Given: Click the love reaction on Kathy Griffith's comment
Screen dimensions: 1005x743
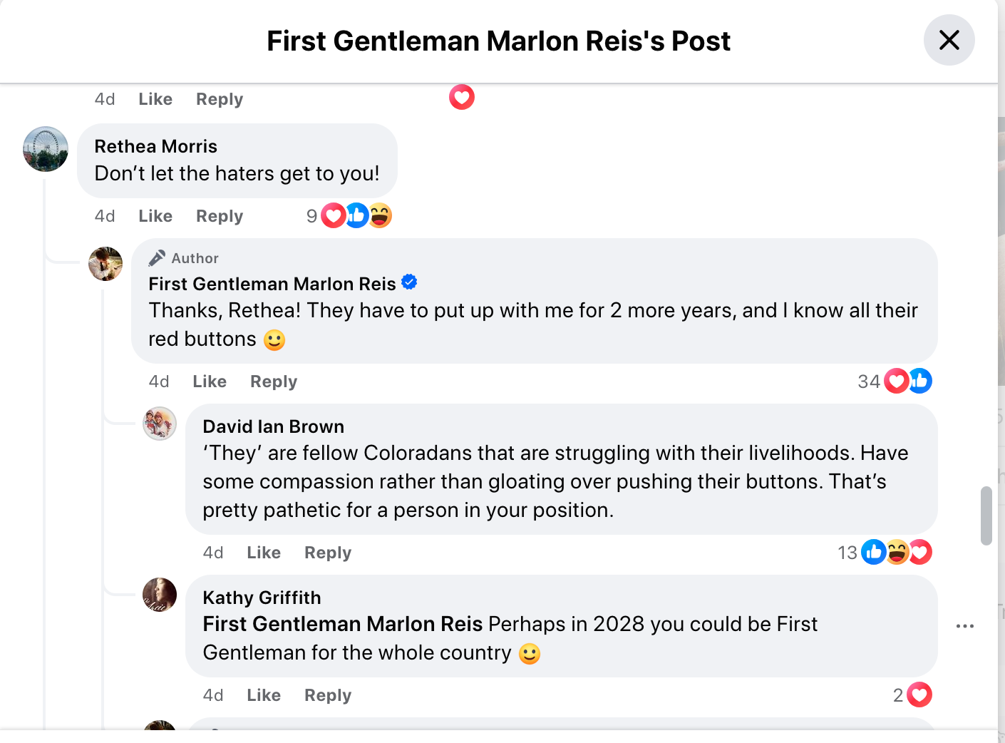Looking at the screenshot, I should (919, 695).
